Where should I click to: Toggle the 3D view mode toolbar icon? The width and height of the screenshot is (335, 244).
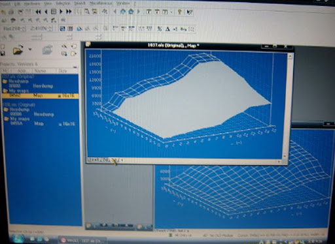(80, 29)
